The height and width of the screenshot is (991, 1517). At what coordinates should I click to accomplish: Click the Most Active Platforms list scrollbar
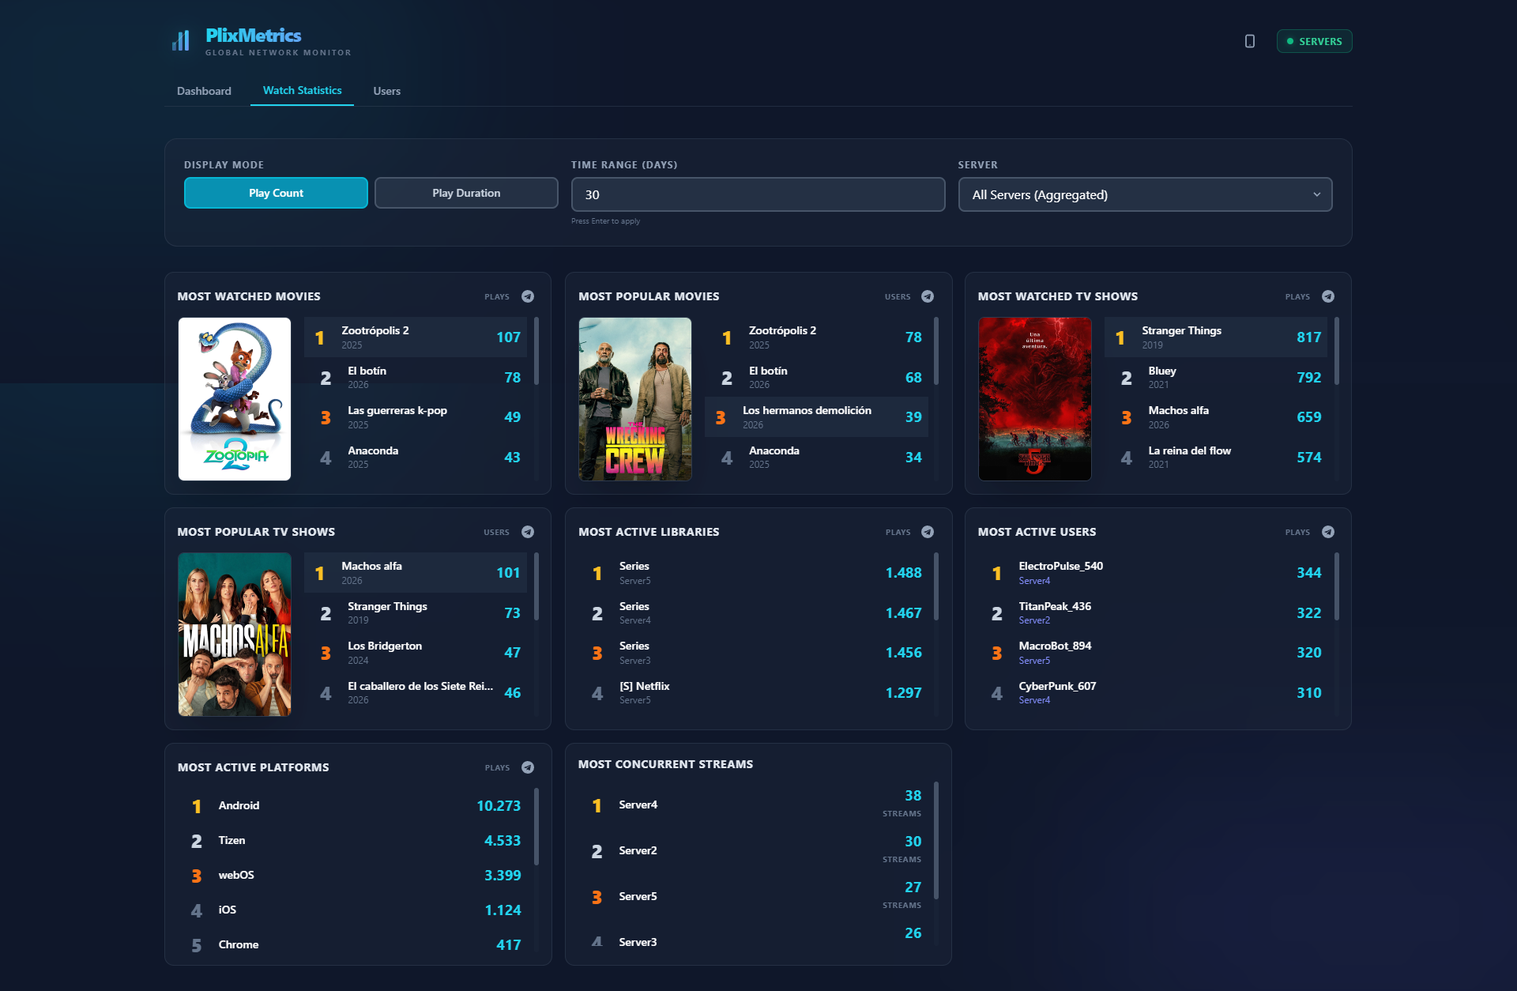click(x=536, y=827)
